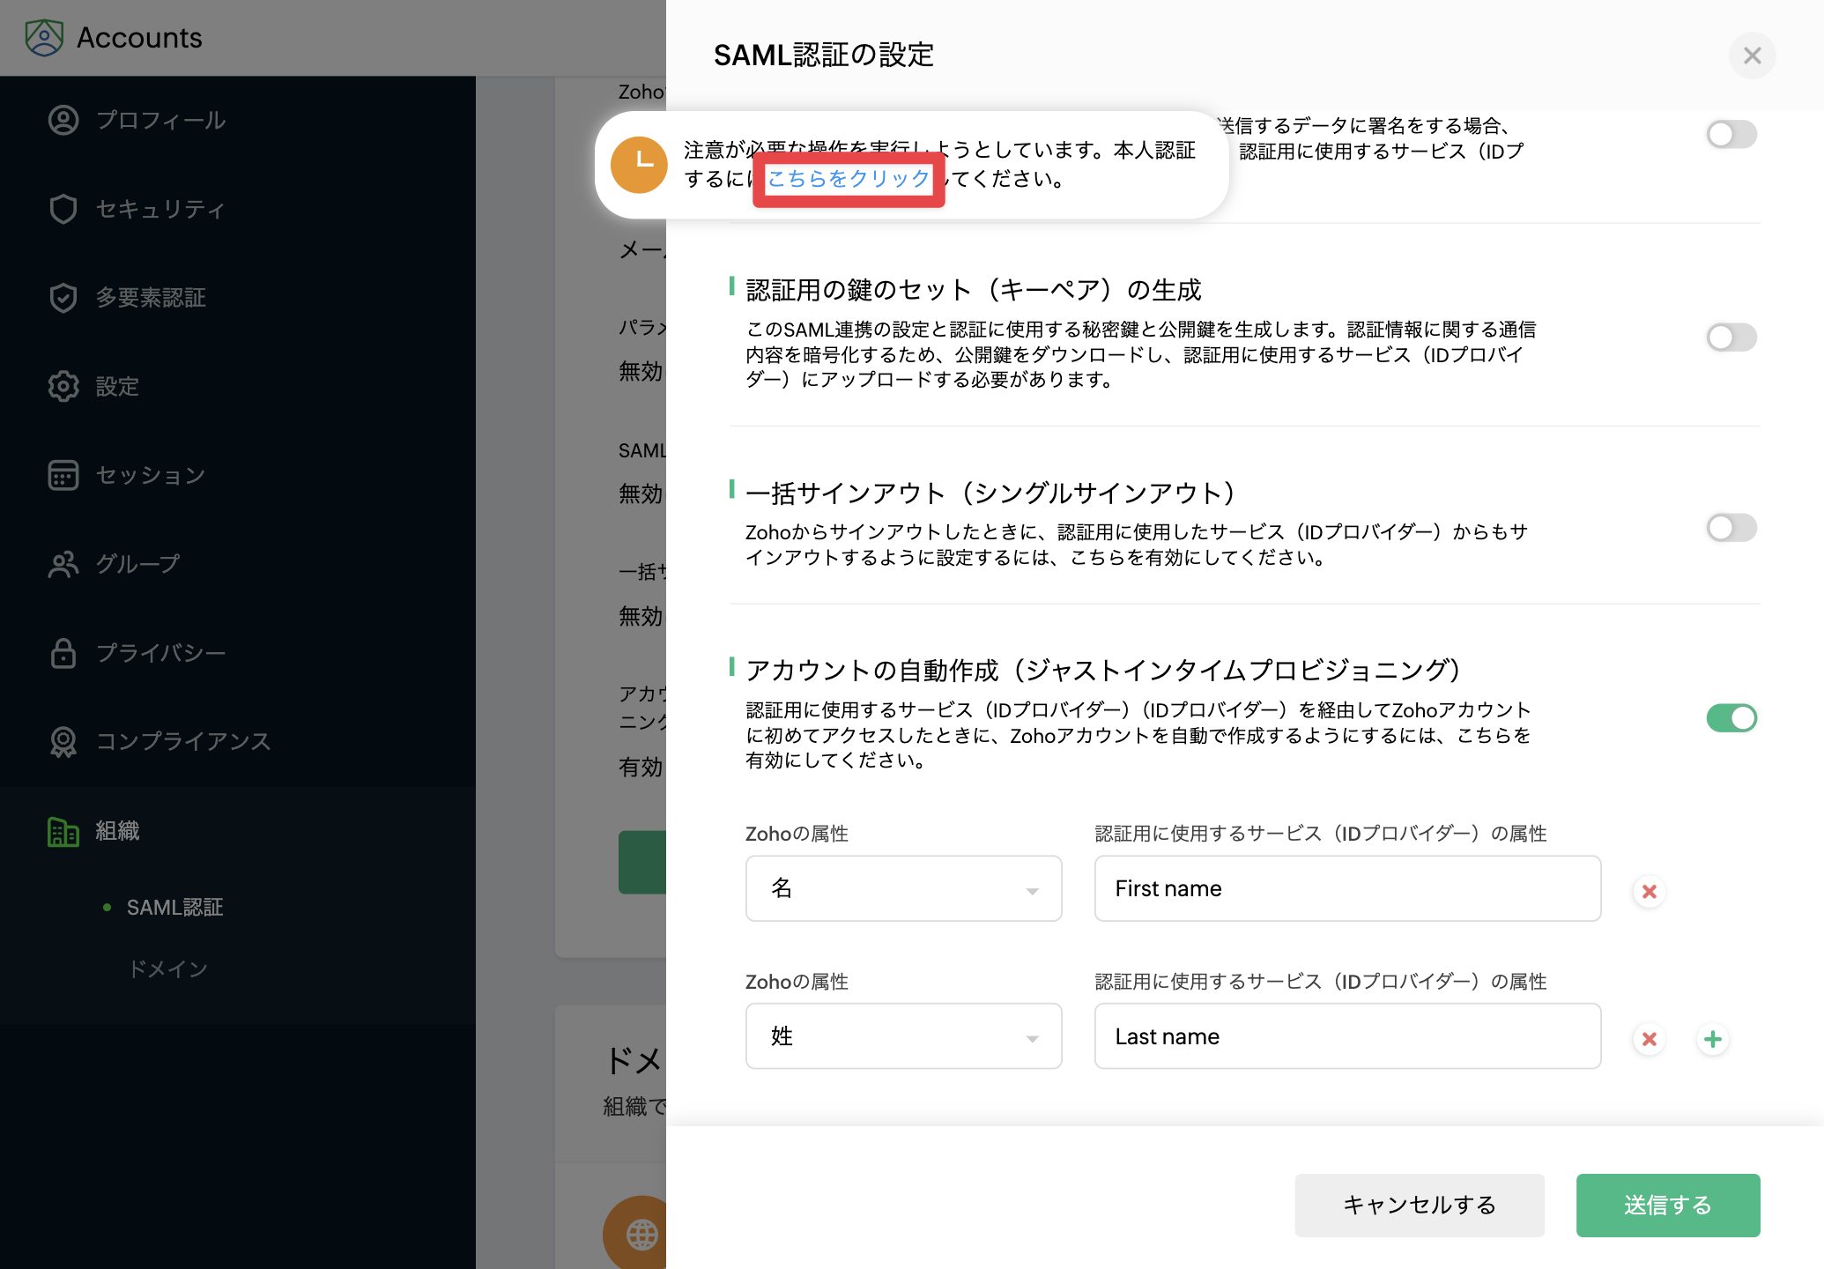Click the First name input field

coord(1347,888)
